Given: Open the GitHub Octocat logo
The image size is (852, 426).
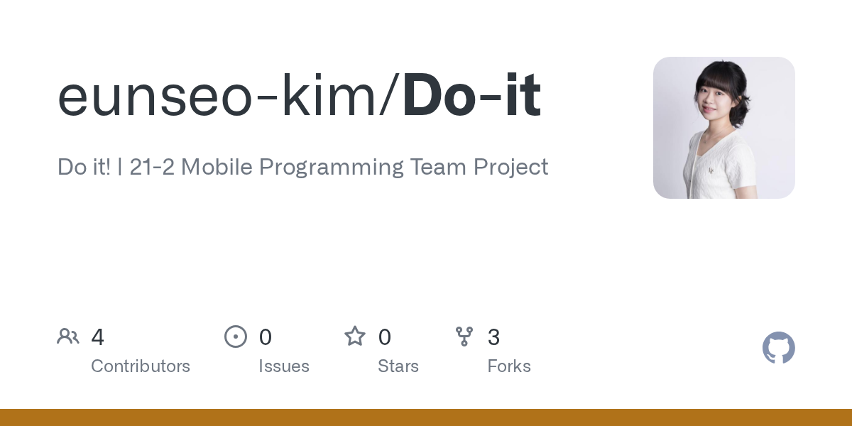Looking at the screenshot, I should [779, 348].
